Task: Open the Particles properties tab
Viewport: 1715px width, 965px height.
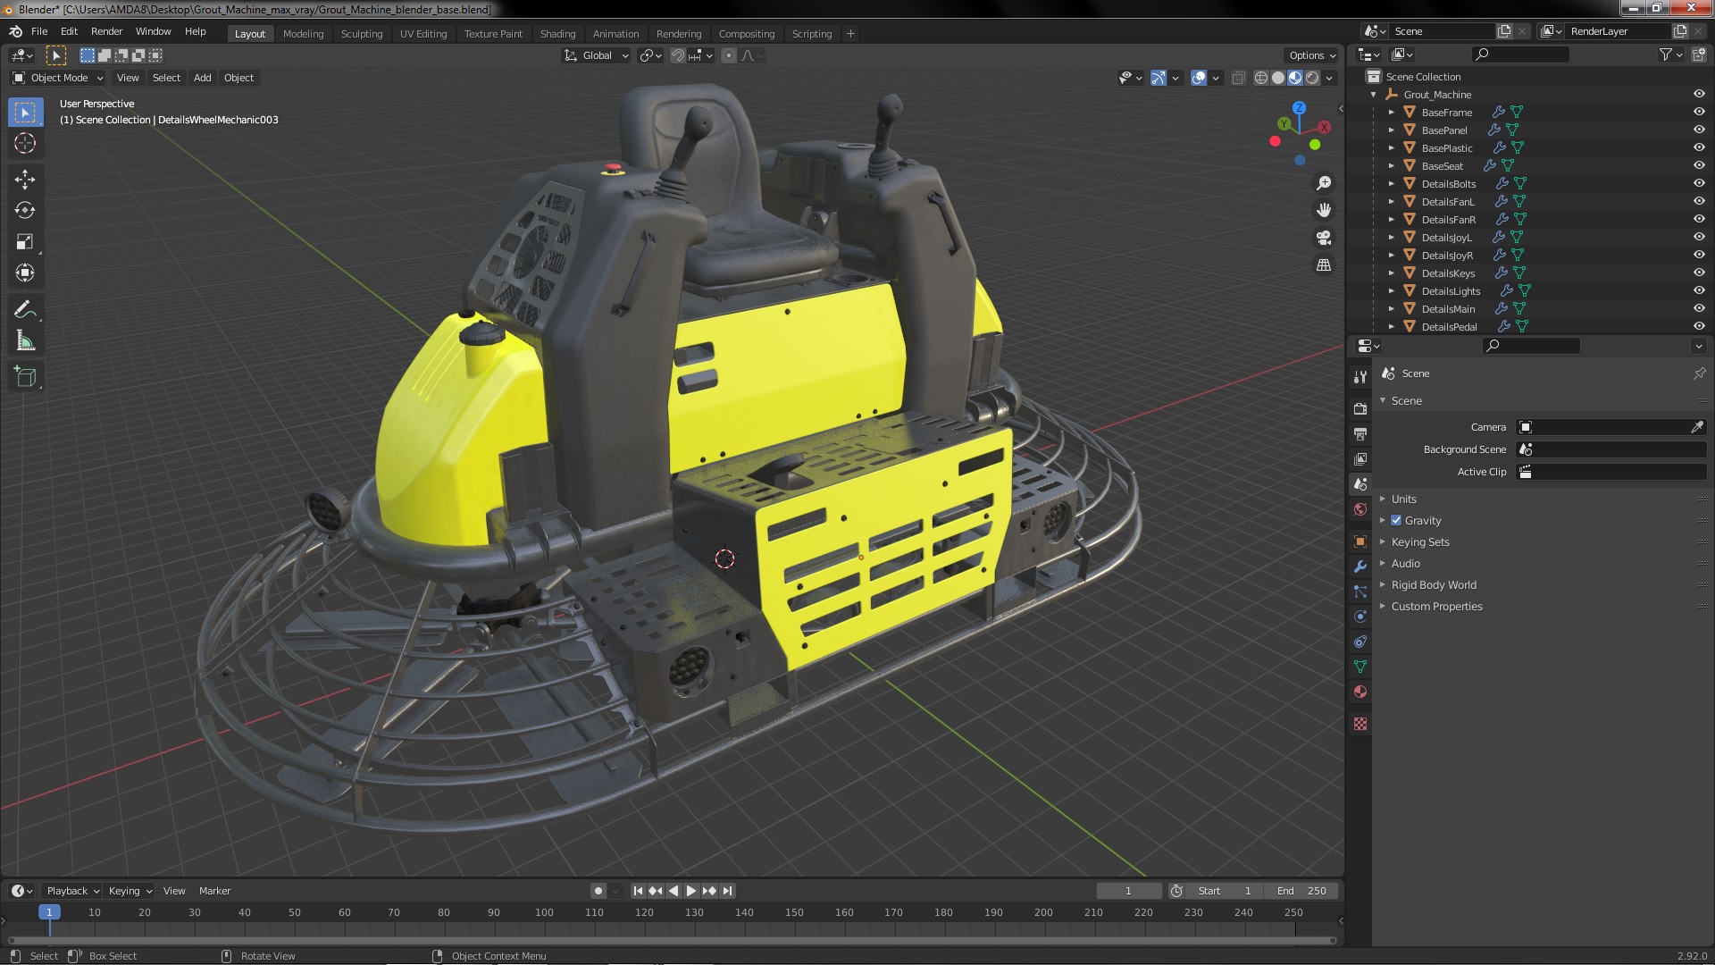Action: click(x=1360, y=592)
